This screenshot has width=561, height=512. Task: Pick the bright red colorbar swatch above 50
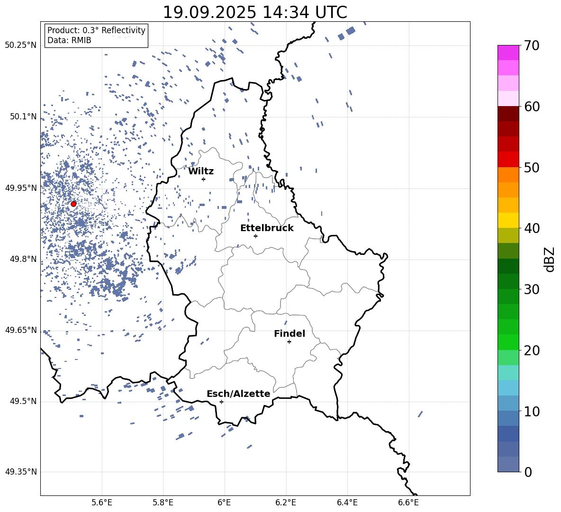coord(508,159)
